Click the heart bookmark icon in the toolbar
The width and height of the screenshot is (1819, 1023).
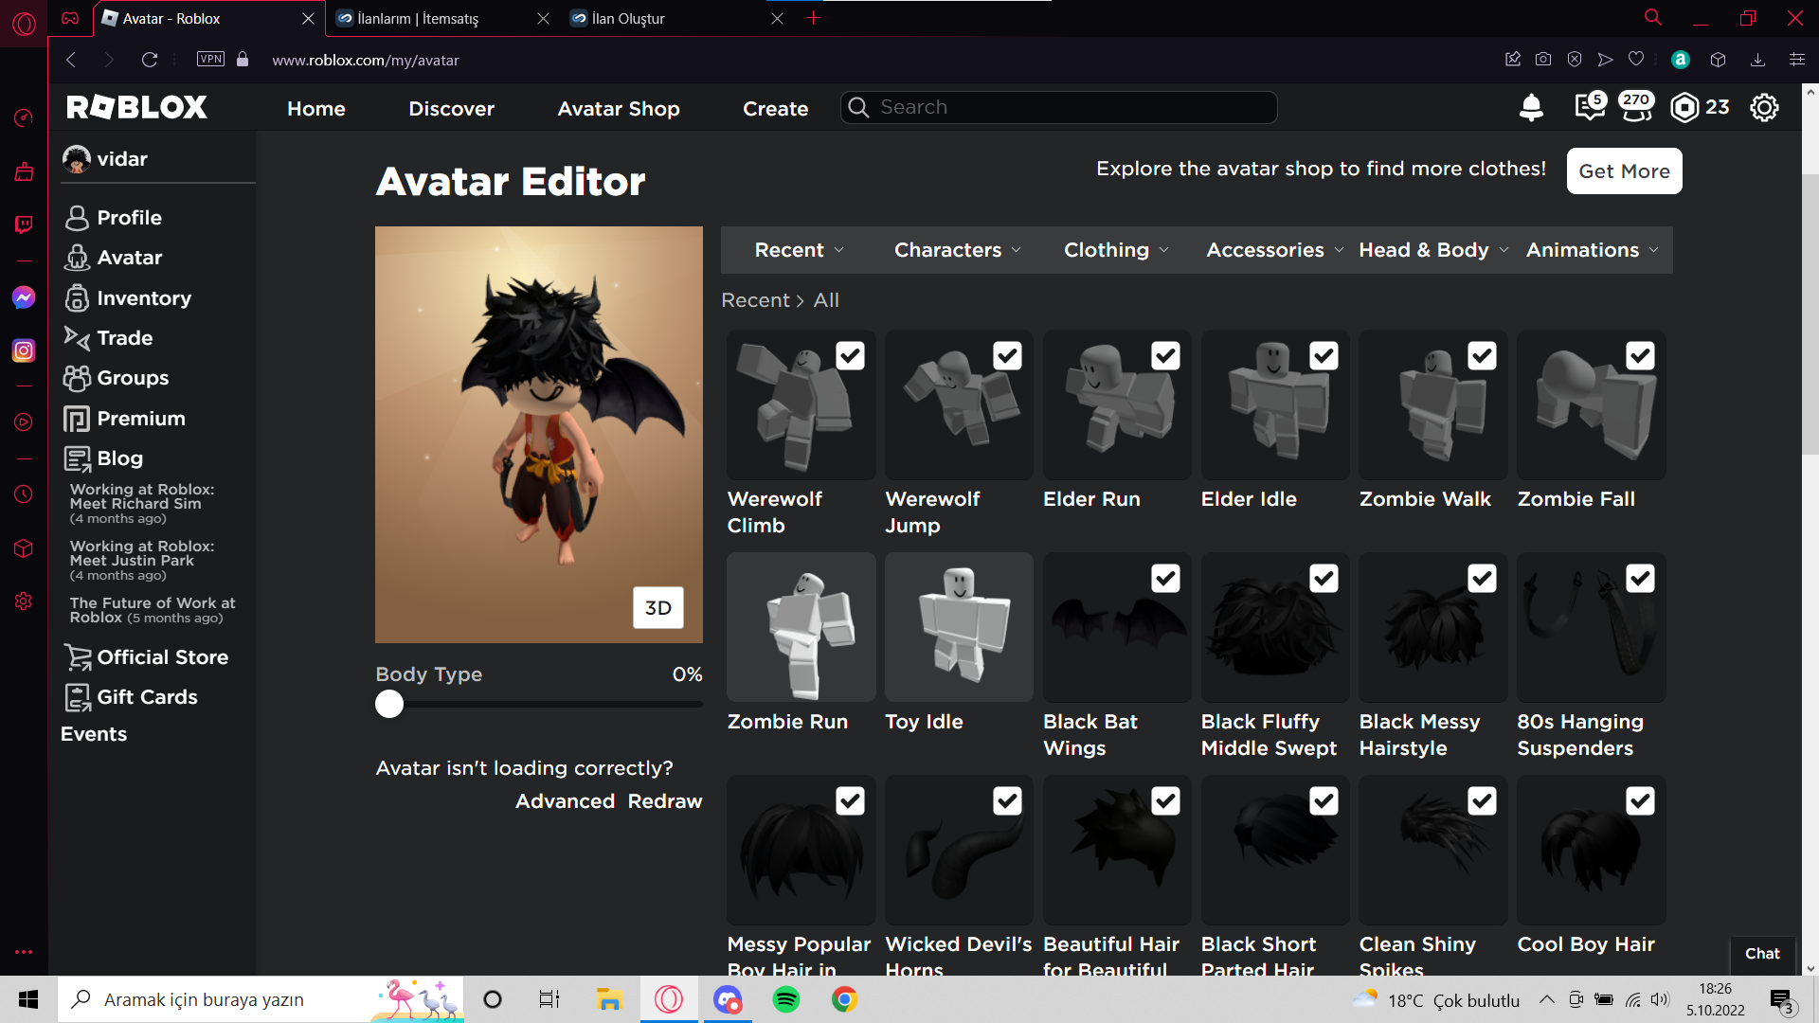tap(1636, 60)
